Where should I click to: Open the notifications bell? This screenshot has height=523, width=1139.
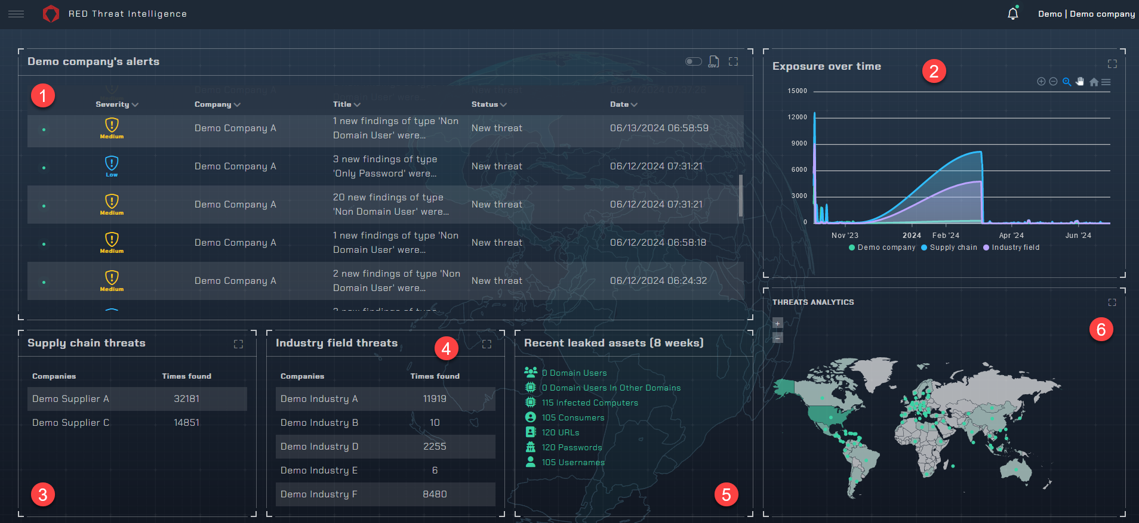(x=1012, y=14)
